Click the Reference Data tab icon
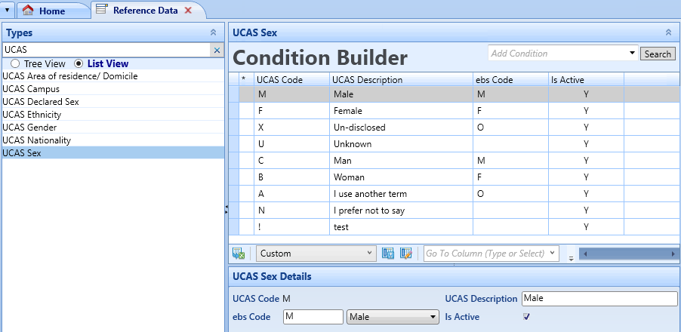The image size is (681, 332). 102,9
